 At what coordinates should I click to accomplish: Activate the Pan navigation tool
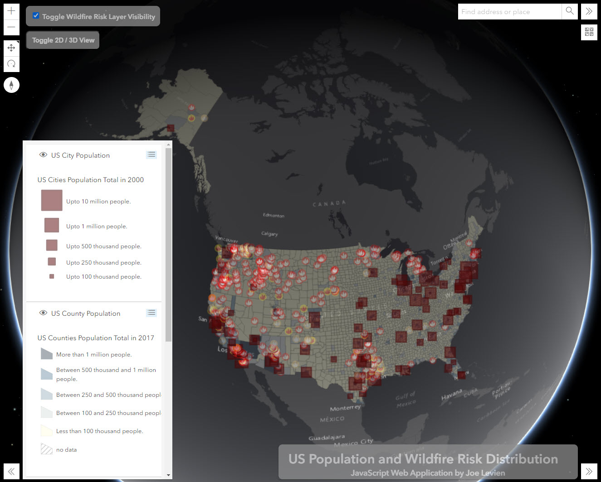pos(11,47)
